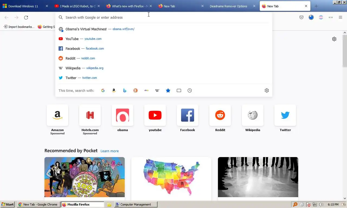Search this time with Amazon icon
Image resolution: width=347 pixels, height=208 pixels.
[x=114, y=90]
